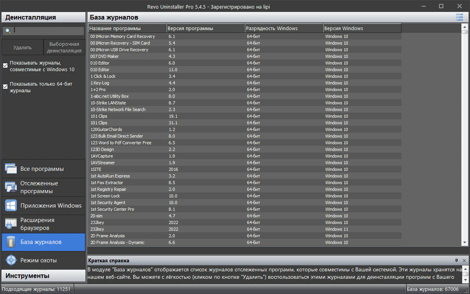Select 001Micron Recovery - SIM Card row
Viewport: 470px width, 294px height.
click(x=245, y=43)
